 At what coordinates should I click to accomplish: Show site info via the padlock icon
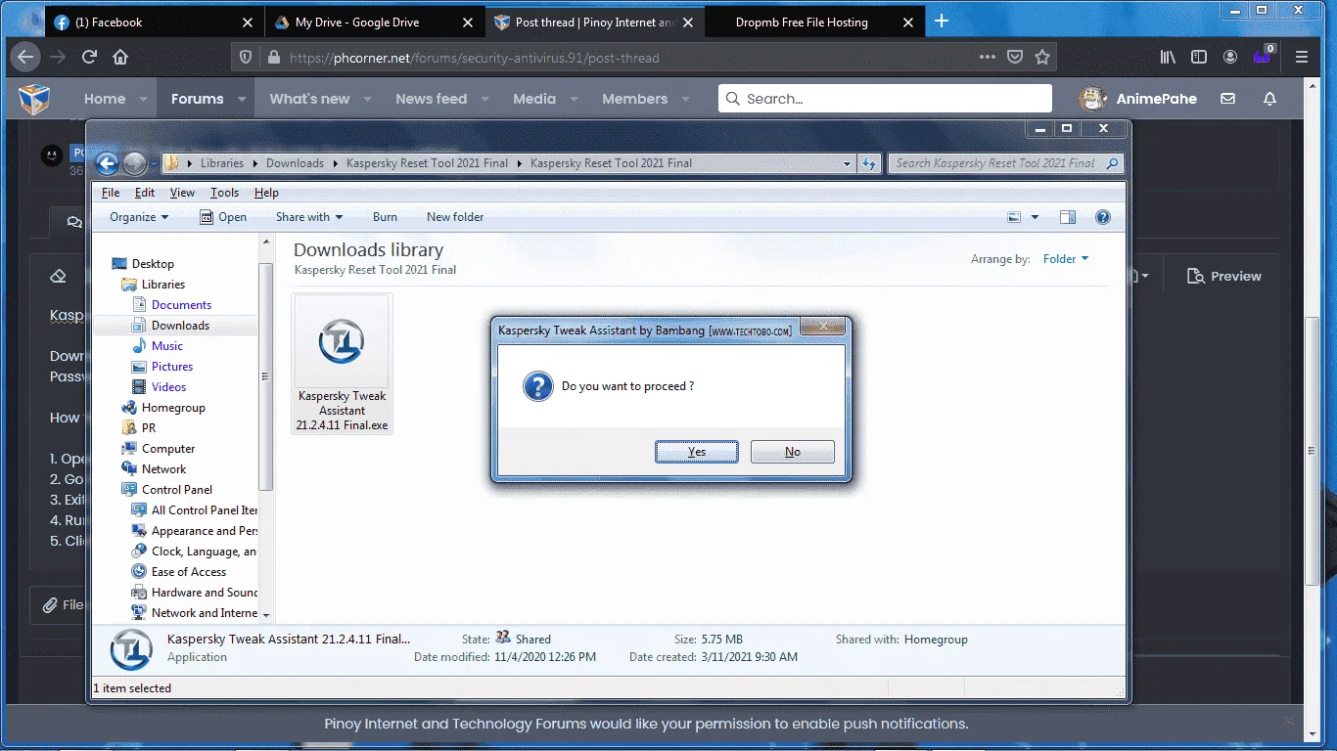pyautogui.click(x=273, y=58)
